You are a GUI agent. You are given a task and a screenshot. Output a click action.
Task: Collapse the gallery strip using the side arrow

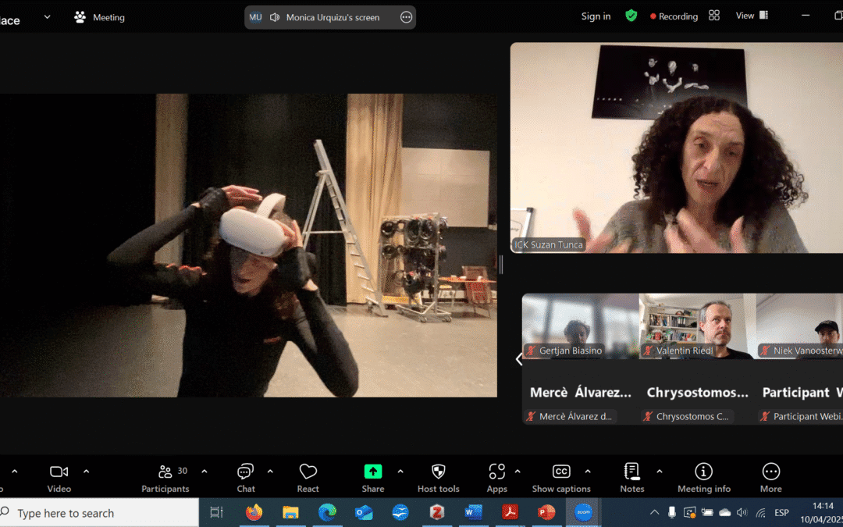point(519,359)
